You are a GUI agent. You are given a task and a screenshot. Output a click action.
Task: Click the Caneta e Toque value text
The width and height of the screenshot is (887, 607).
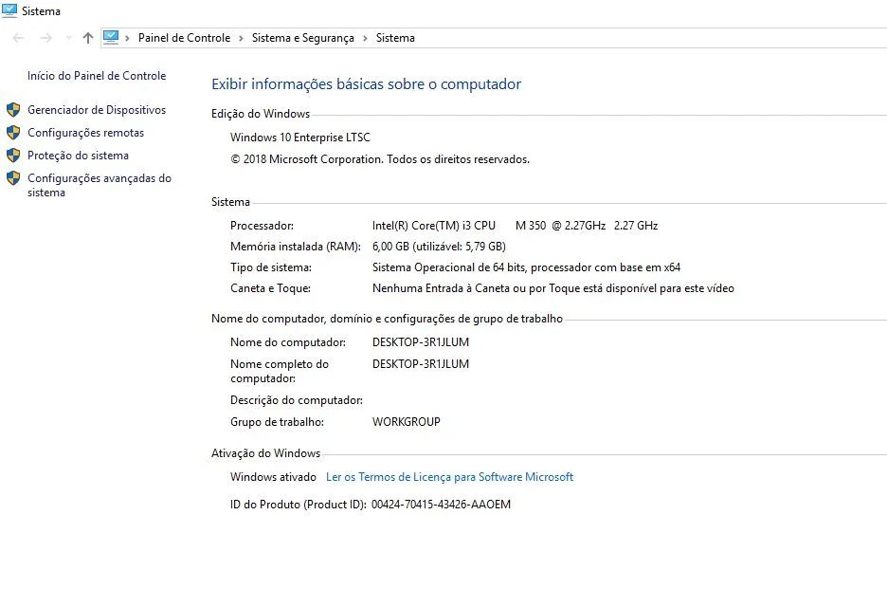[x=553, y=288]
